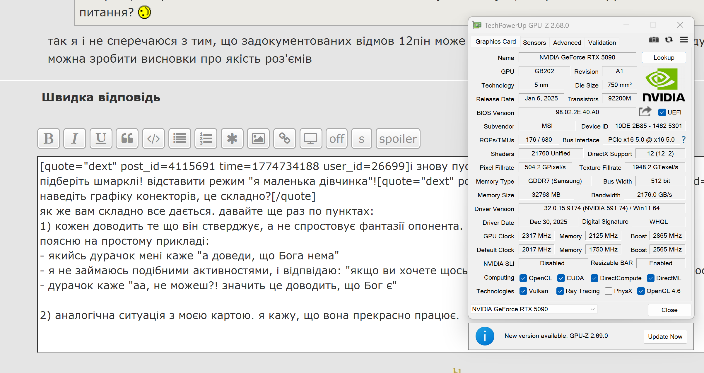Screen dimensions: 704x373
Task: Click the Close button in GPU-Z
Action: 669,310
